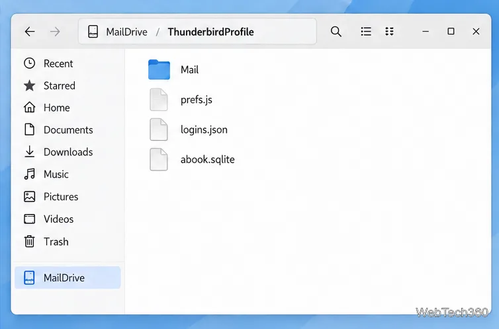The image size is (499, 329).
Task: Click the Trash bin icon
Action: [30, 241]
